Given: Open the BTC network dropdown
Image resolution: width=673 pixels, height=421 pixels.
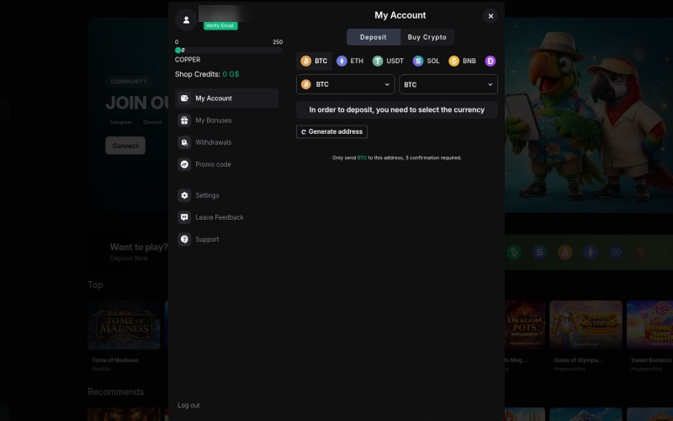Looking at the screenshot, I should tap(448, 84).
